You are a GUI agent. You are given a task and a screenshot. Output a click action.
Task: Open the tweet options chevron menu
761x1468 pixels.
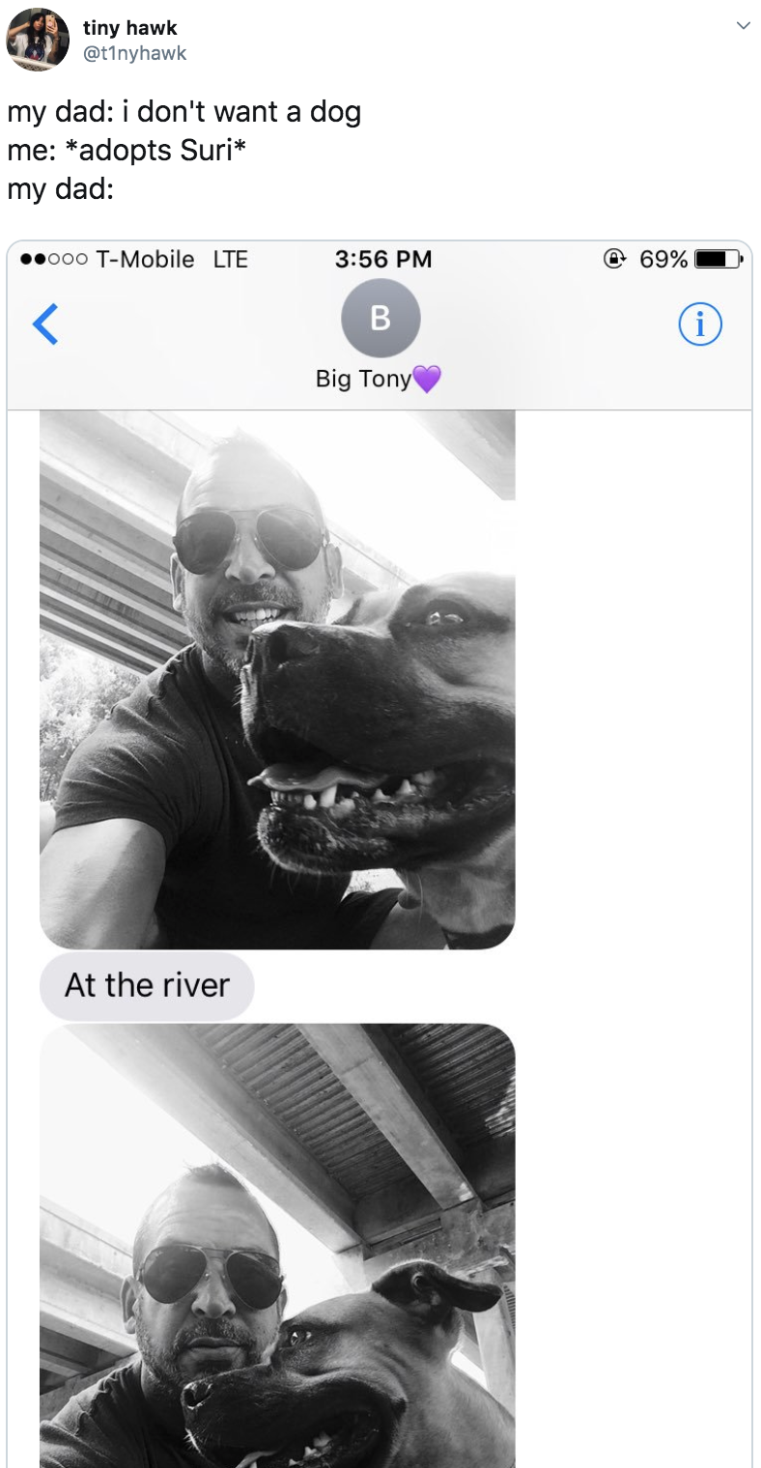tap(742, 26)
